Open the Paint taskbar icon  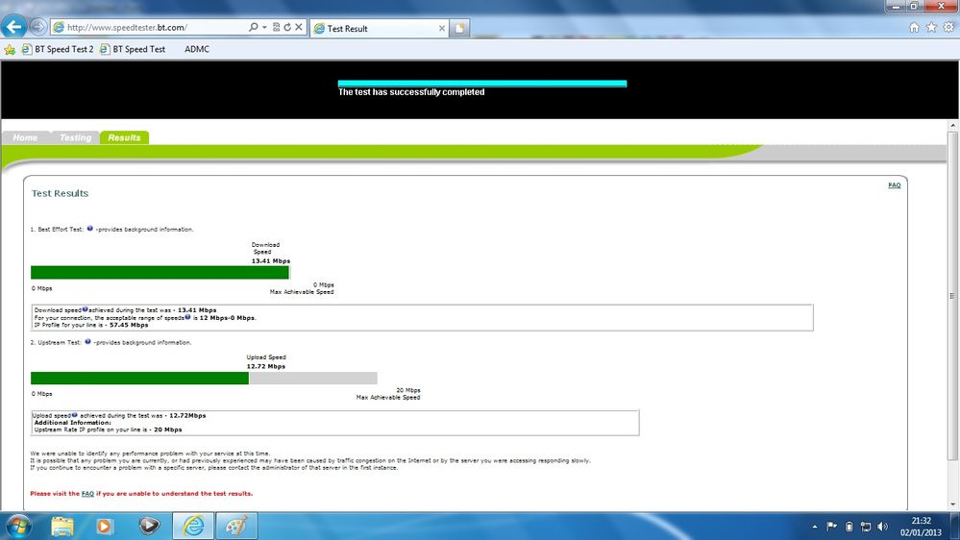point(236,526)
